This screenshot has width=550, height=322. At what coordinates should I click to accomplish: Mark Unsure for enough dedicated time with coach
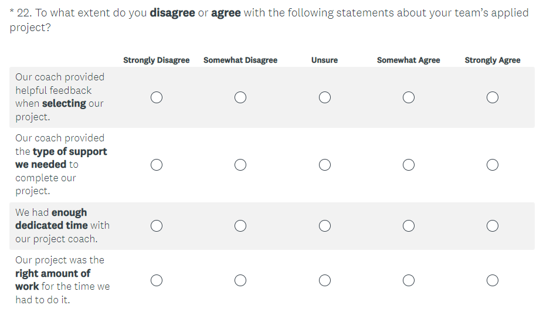pos(325,226)
